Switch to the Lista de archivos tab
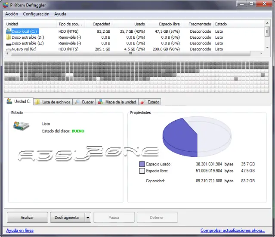 pos(53,102)
